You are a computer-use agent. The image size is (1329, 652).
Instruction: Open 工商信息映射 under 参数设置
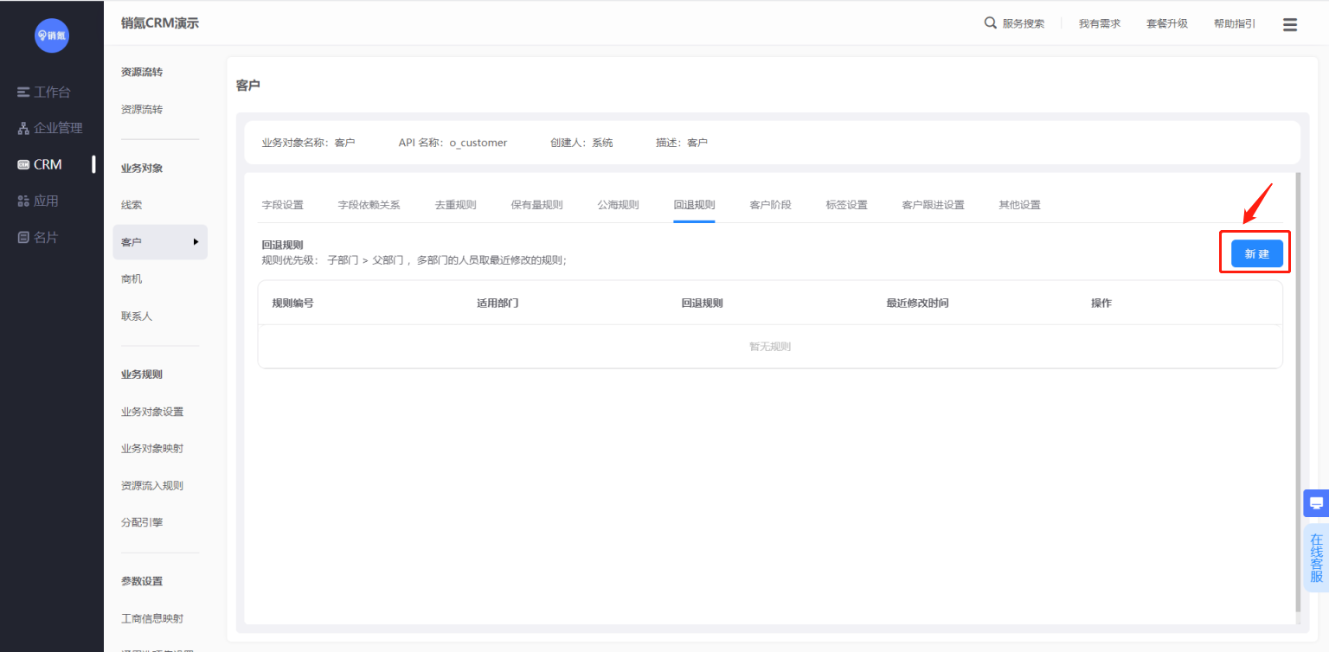point(152,618)
